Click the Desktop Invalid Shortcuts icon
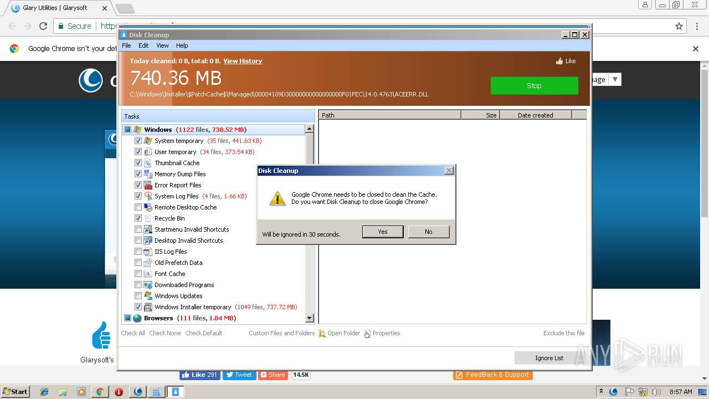This screenshot has width=709, height=399. click(148, 241)
